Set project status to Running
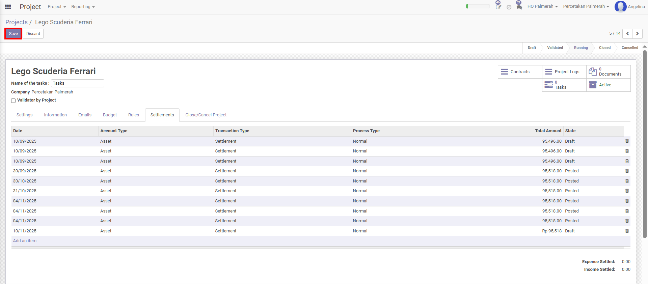The image size is (648, 284). [x=580, y=48]
